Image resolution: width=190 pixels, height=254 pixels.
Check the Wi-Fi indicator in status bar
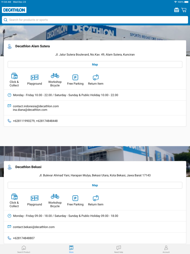tap(175, 2)
